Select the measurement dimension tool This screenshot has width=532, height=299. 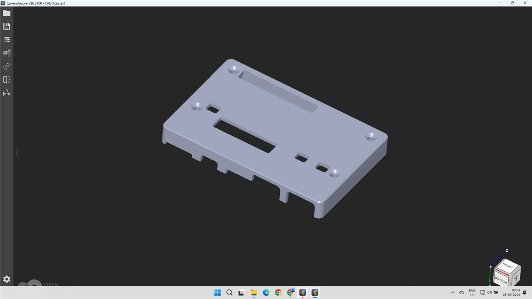[x=7, y=93]
